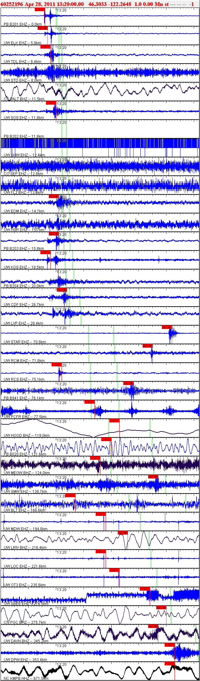Viewport: 200px width, 681px height.
Task: Click the red pick marker on UW ELK trace
Action: click(43, 28)
